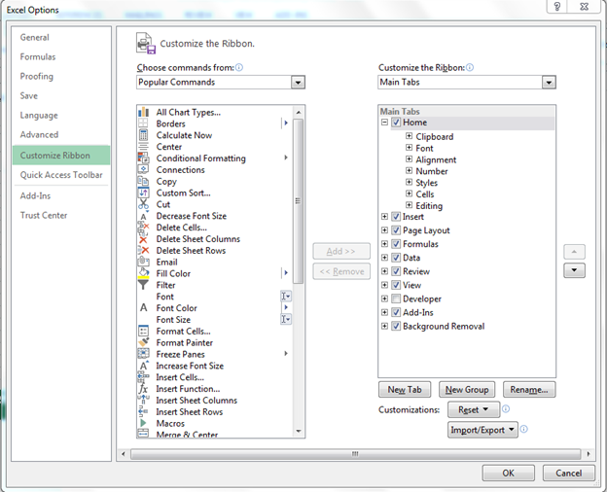This screenshot has height=492, width=607.
Task: Expand the Alignment group
Action: pos(409,158)
